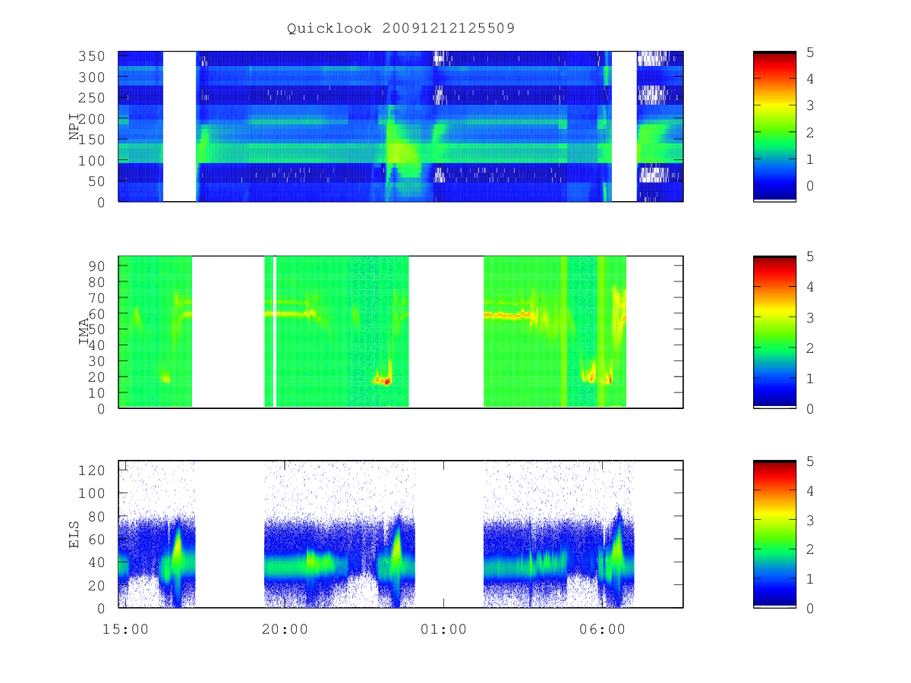The height and width of the screenshot is (683, 911).
Task: Click the 06:00 time tick label
Action: pyautogui.click(x=602, y=629)
